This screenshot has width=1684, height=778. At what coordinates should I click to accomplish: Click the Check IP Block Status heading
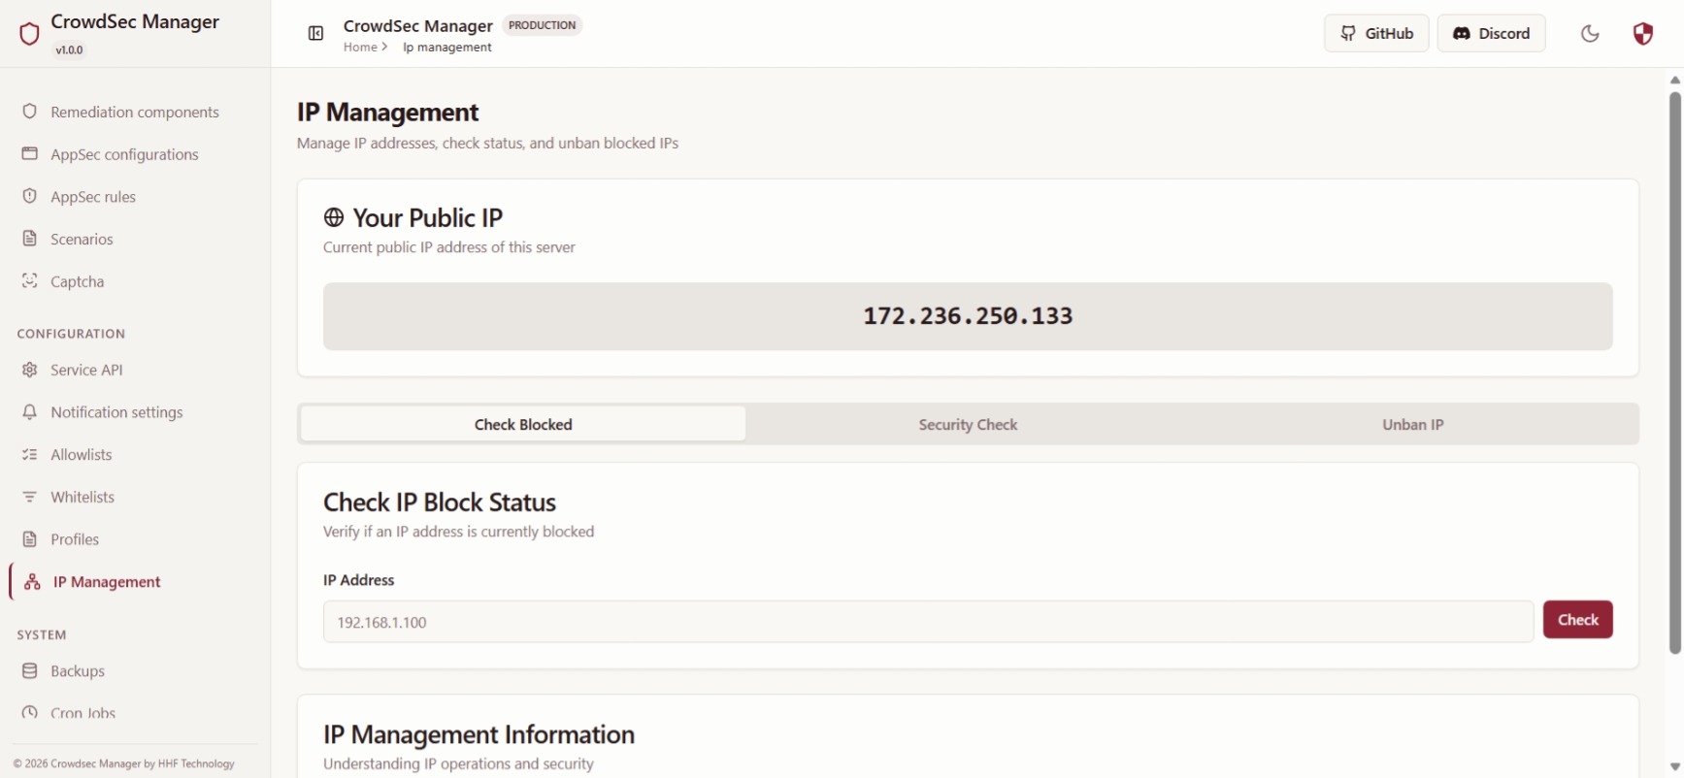pos(440,502)
